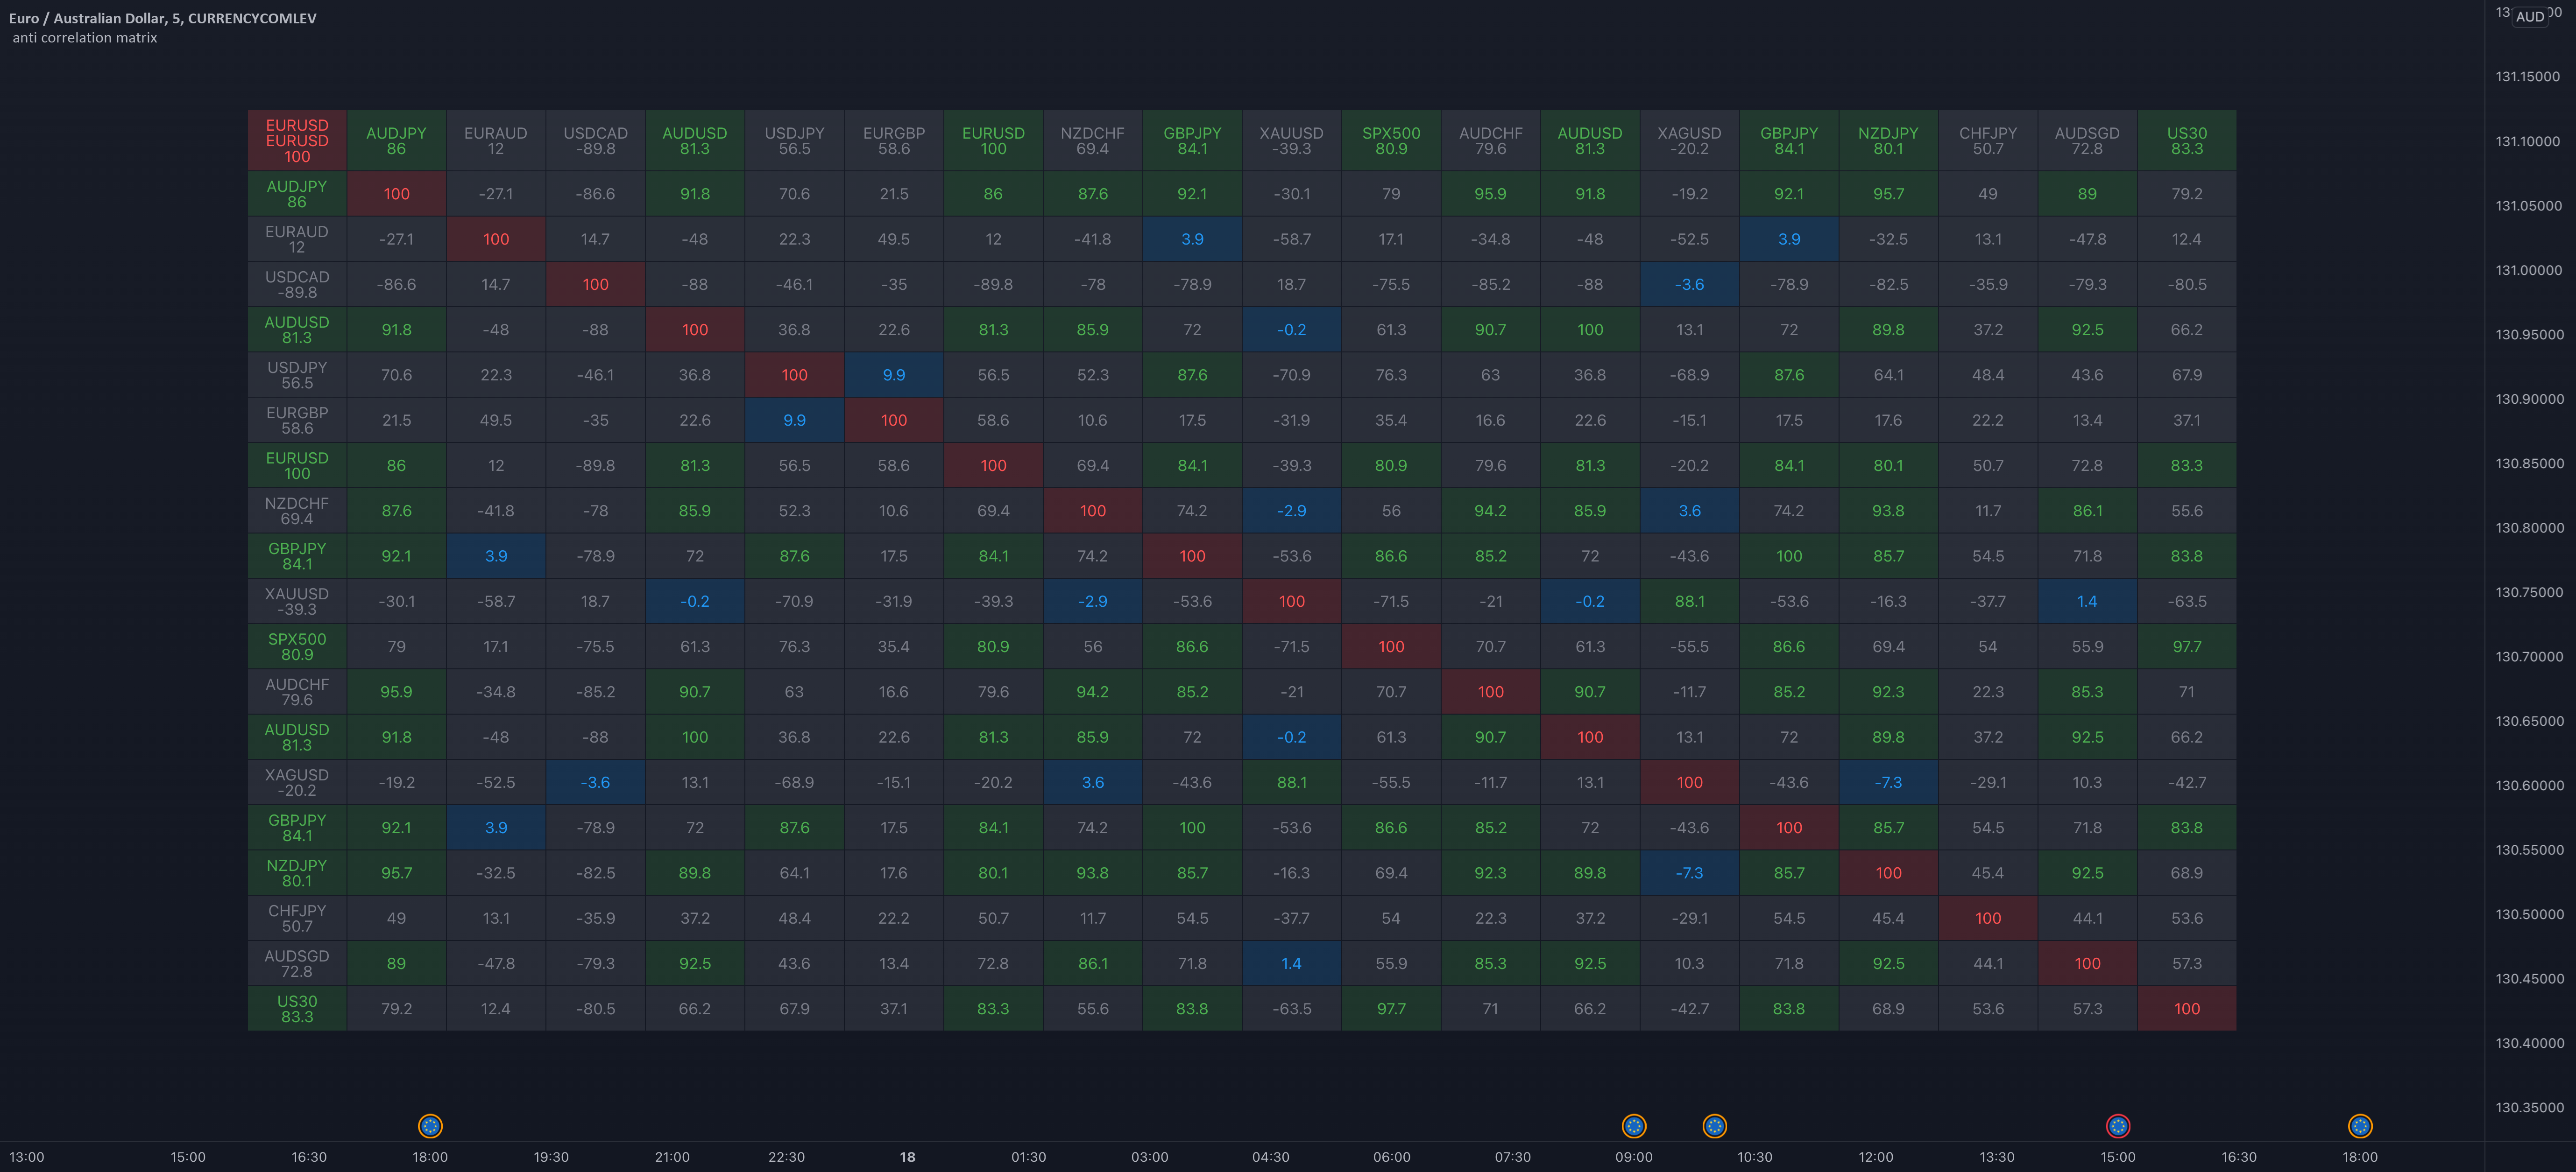This screenshot has height=1172, width=2576.
Task: Select the anti correlation matrix indicator label
Action: 85,38
